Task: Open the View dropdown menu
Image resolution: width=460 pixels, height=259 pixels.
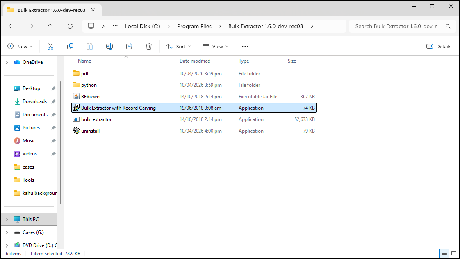Action: pyautogui.click(x=215, y=46)
